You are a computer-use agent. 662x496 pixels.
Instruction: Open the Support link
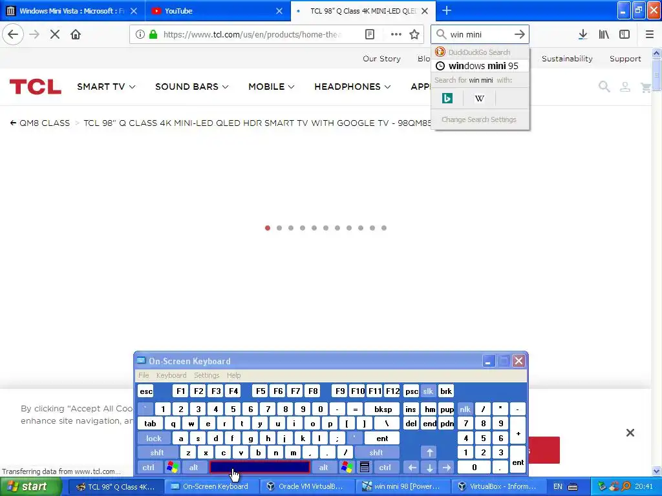pyautogui.click(x=625, y=59)
